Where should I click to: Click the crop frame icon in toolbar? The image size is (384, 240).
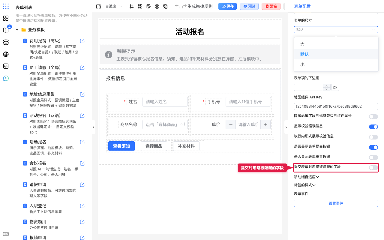(132, 6)
